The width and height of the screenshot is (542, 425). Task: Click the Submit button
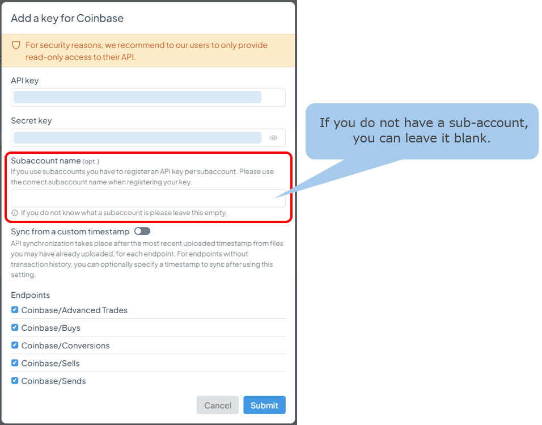point(264,405)
